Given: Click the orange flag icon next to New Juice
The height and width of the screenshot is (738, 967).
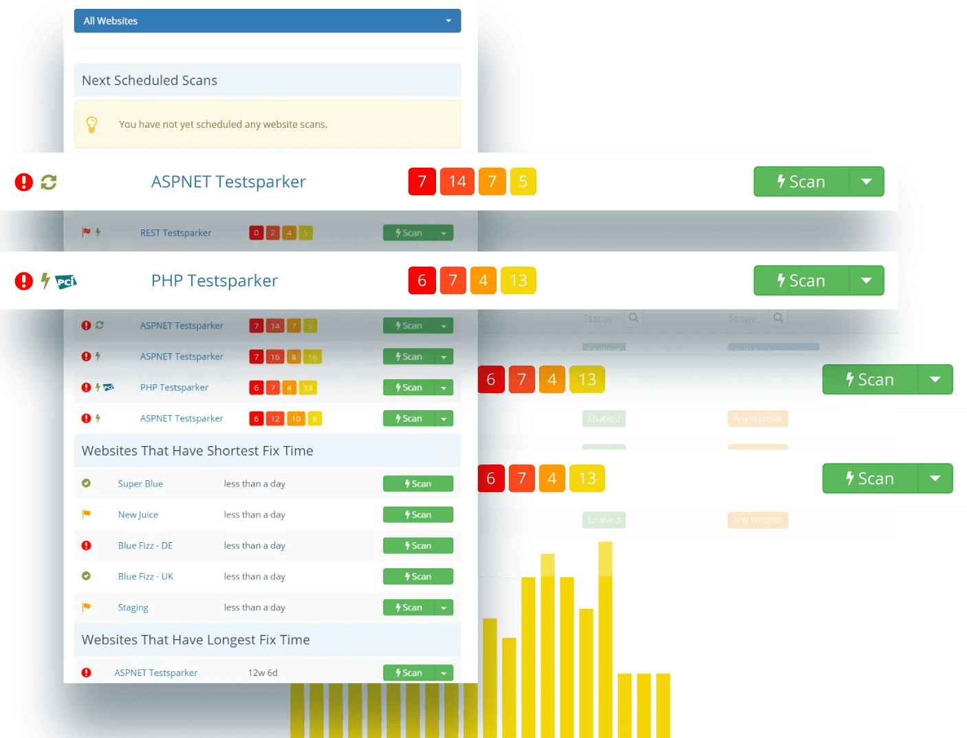Looking at the screenshot, I should [x=88, y=514].
